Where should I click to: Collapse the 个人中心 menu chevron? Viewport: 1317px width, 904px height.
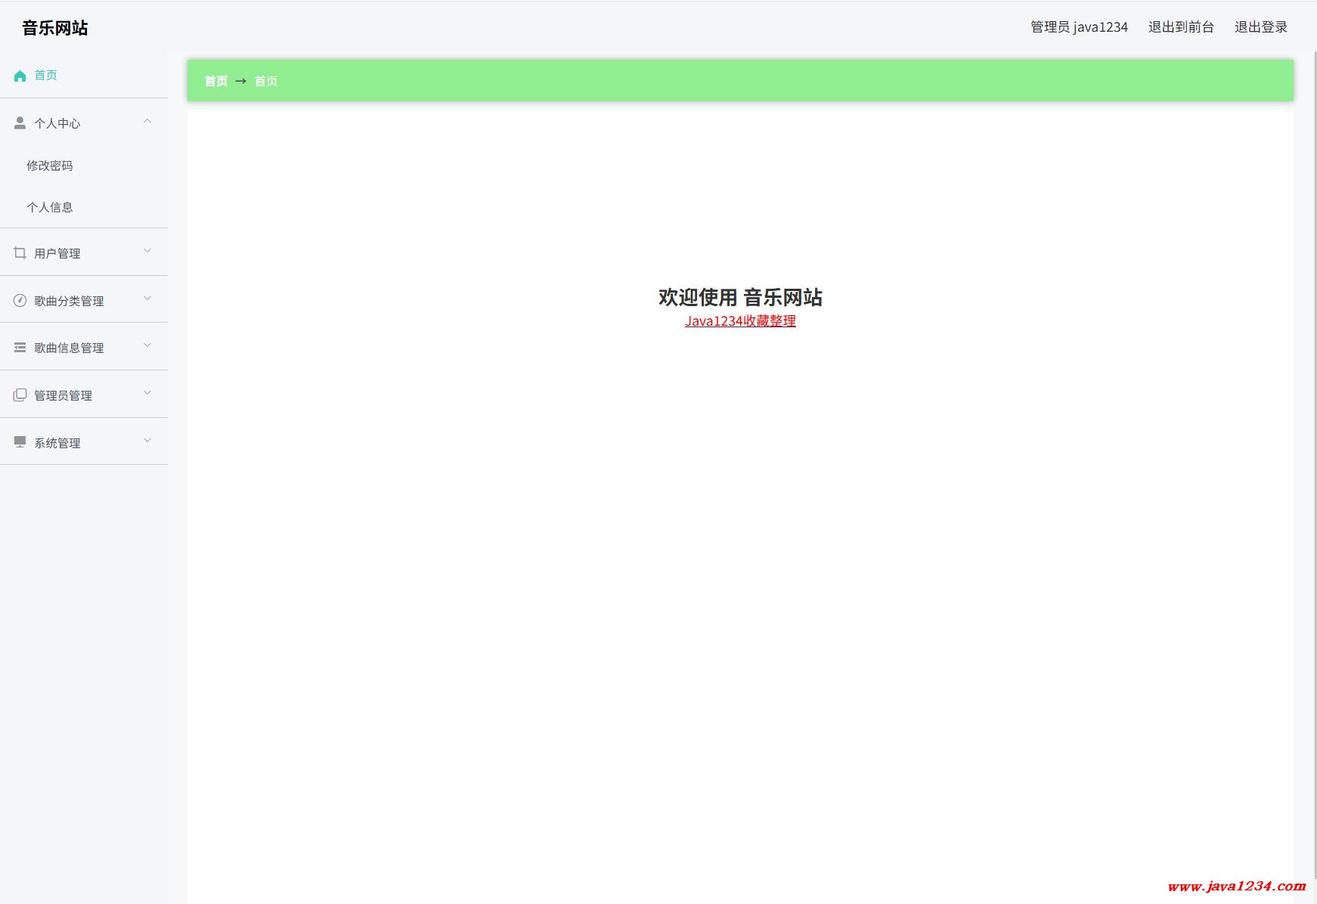pos(147,122)
